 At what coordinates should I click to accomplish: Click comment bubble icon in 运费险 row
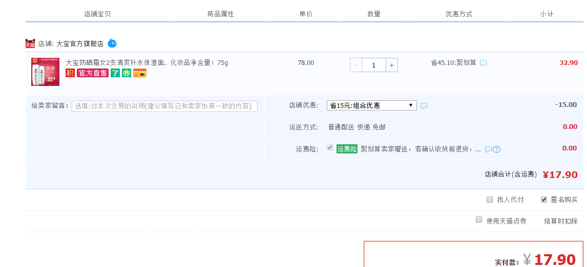click(x=488, y=149)
